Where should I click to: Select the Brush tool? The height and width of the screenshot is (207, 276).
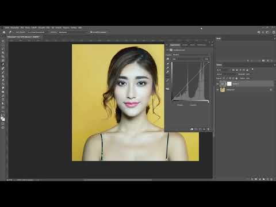point(3,72)
